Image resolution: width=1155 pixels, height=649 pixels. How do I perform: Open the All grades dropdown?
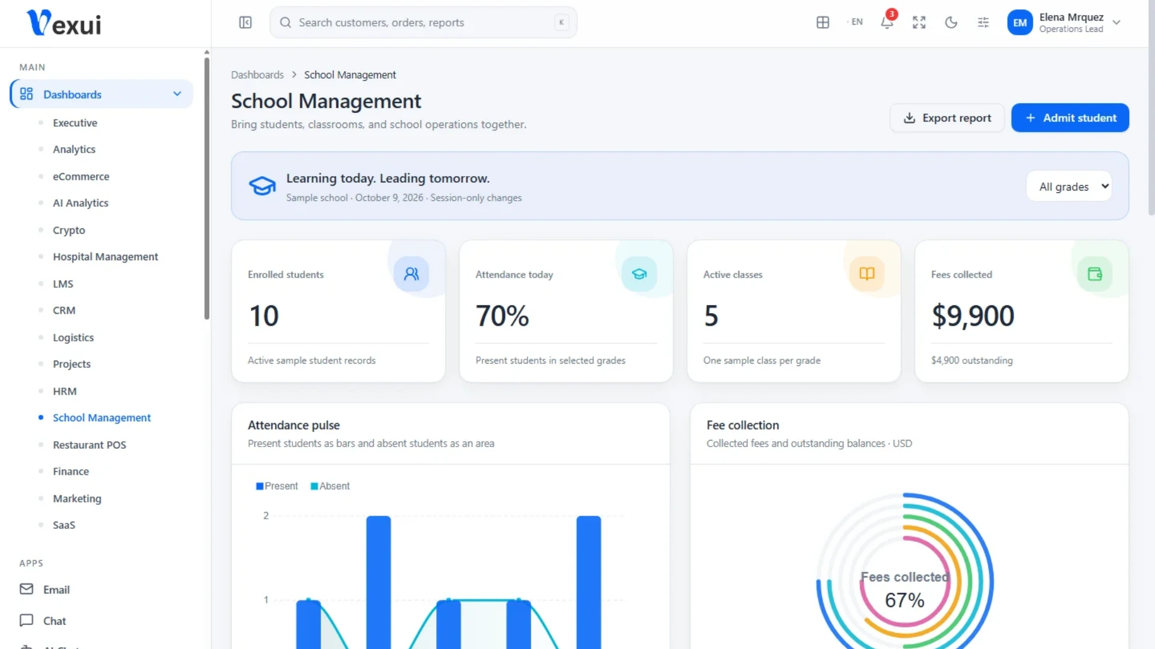click(x=1069, y=186)
